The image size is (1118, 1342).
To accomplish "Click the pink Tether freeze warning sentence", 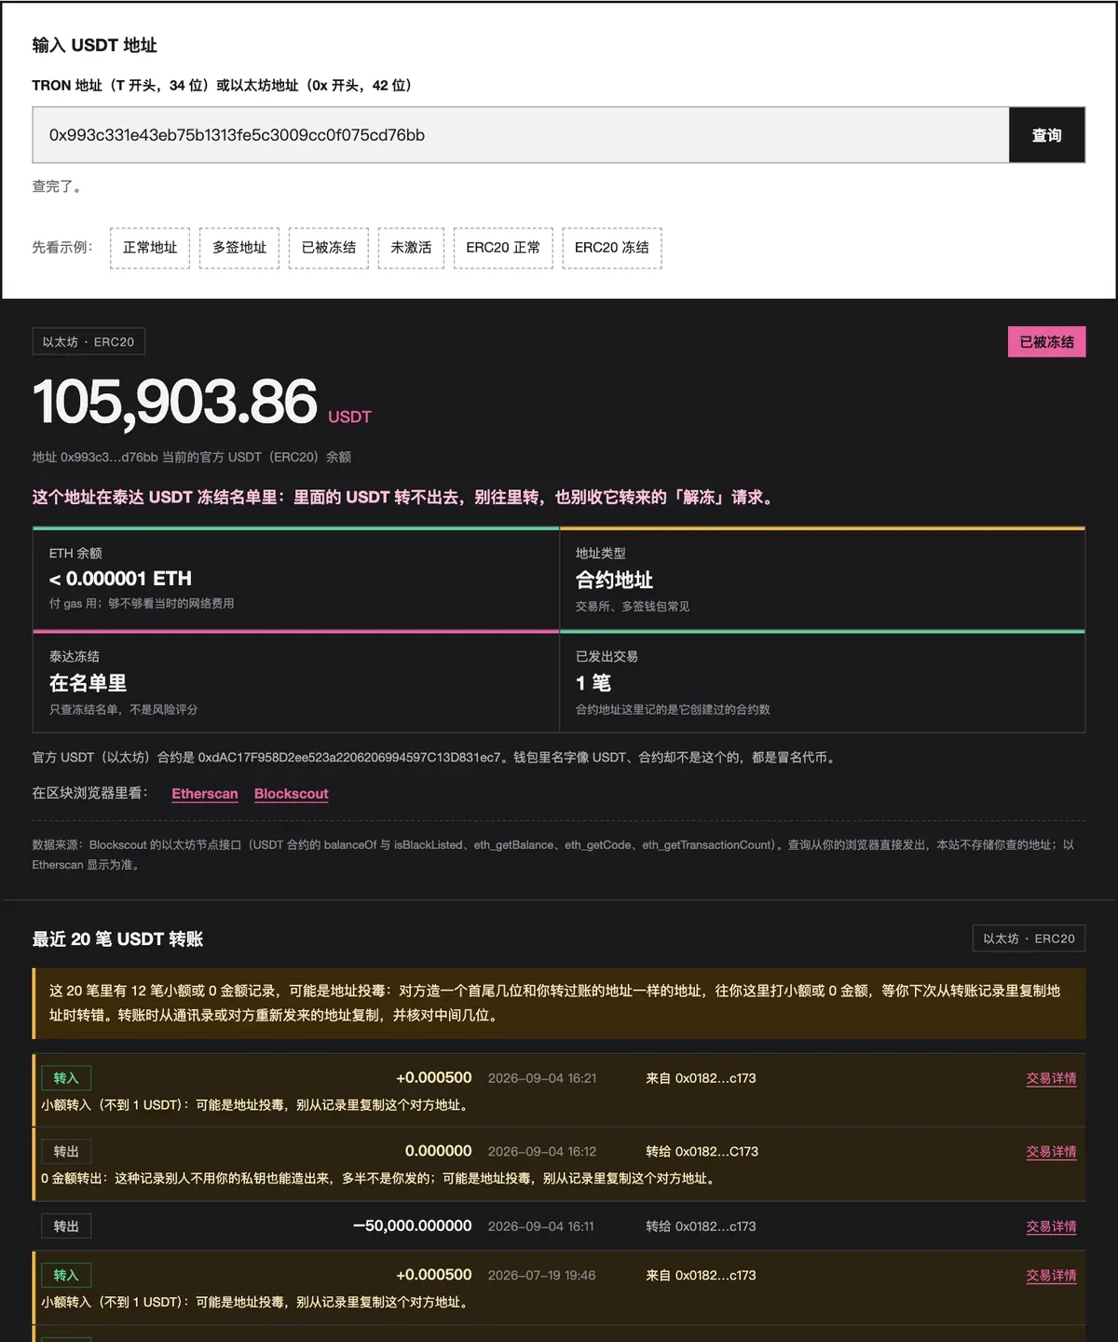I will tap(404, 498).
